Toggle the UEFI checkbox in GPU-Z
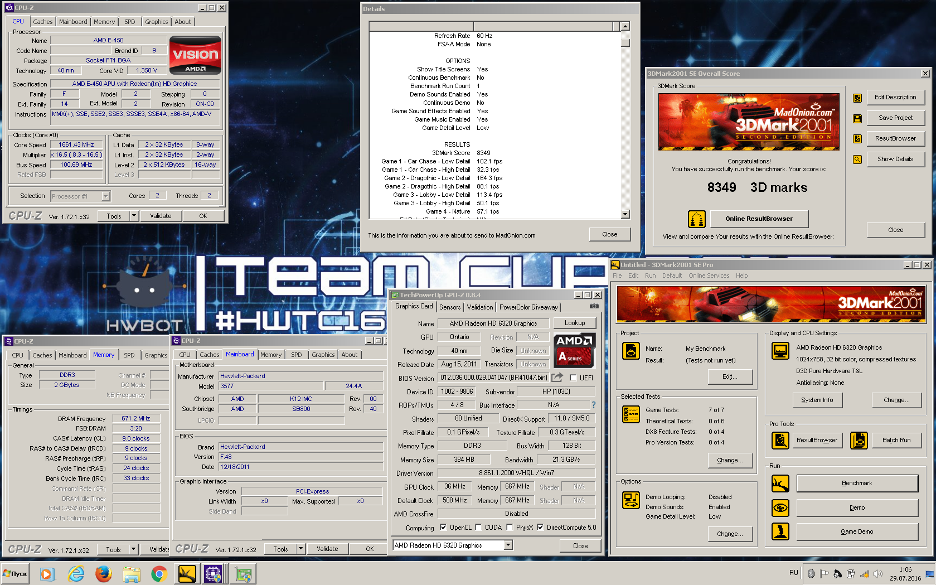Image resolution: width=936 pixels, height=585 pixels. [573, 378]
